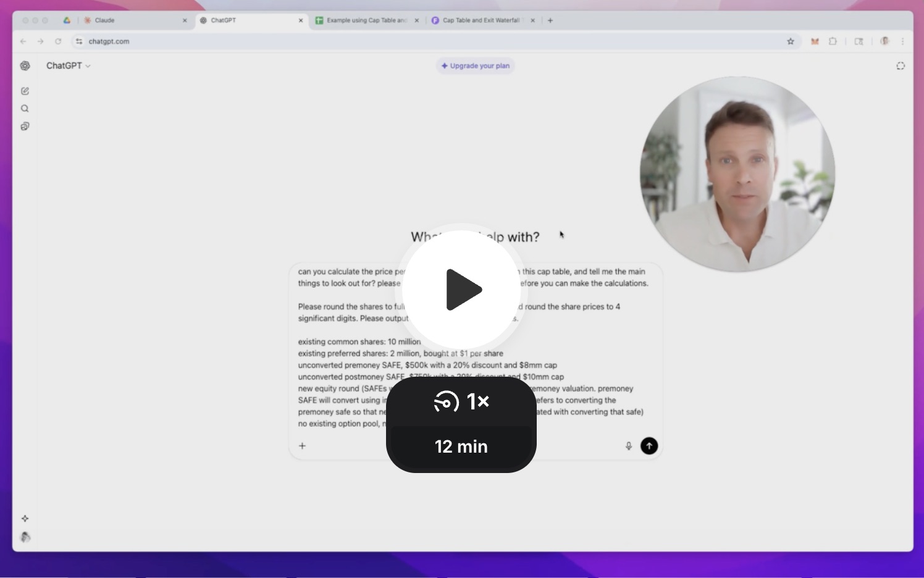Click the plus attach button in prompt
The image size is (924, 578).
pyautogui.click(x=302, y=446)
